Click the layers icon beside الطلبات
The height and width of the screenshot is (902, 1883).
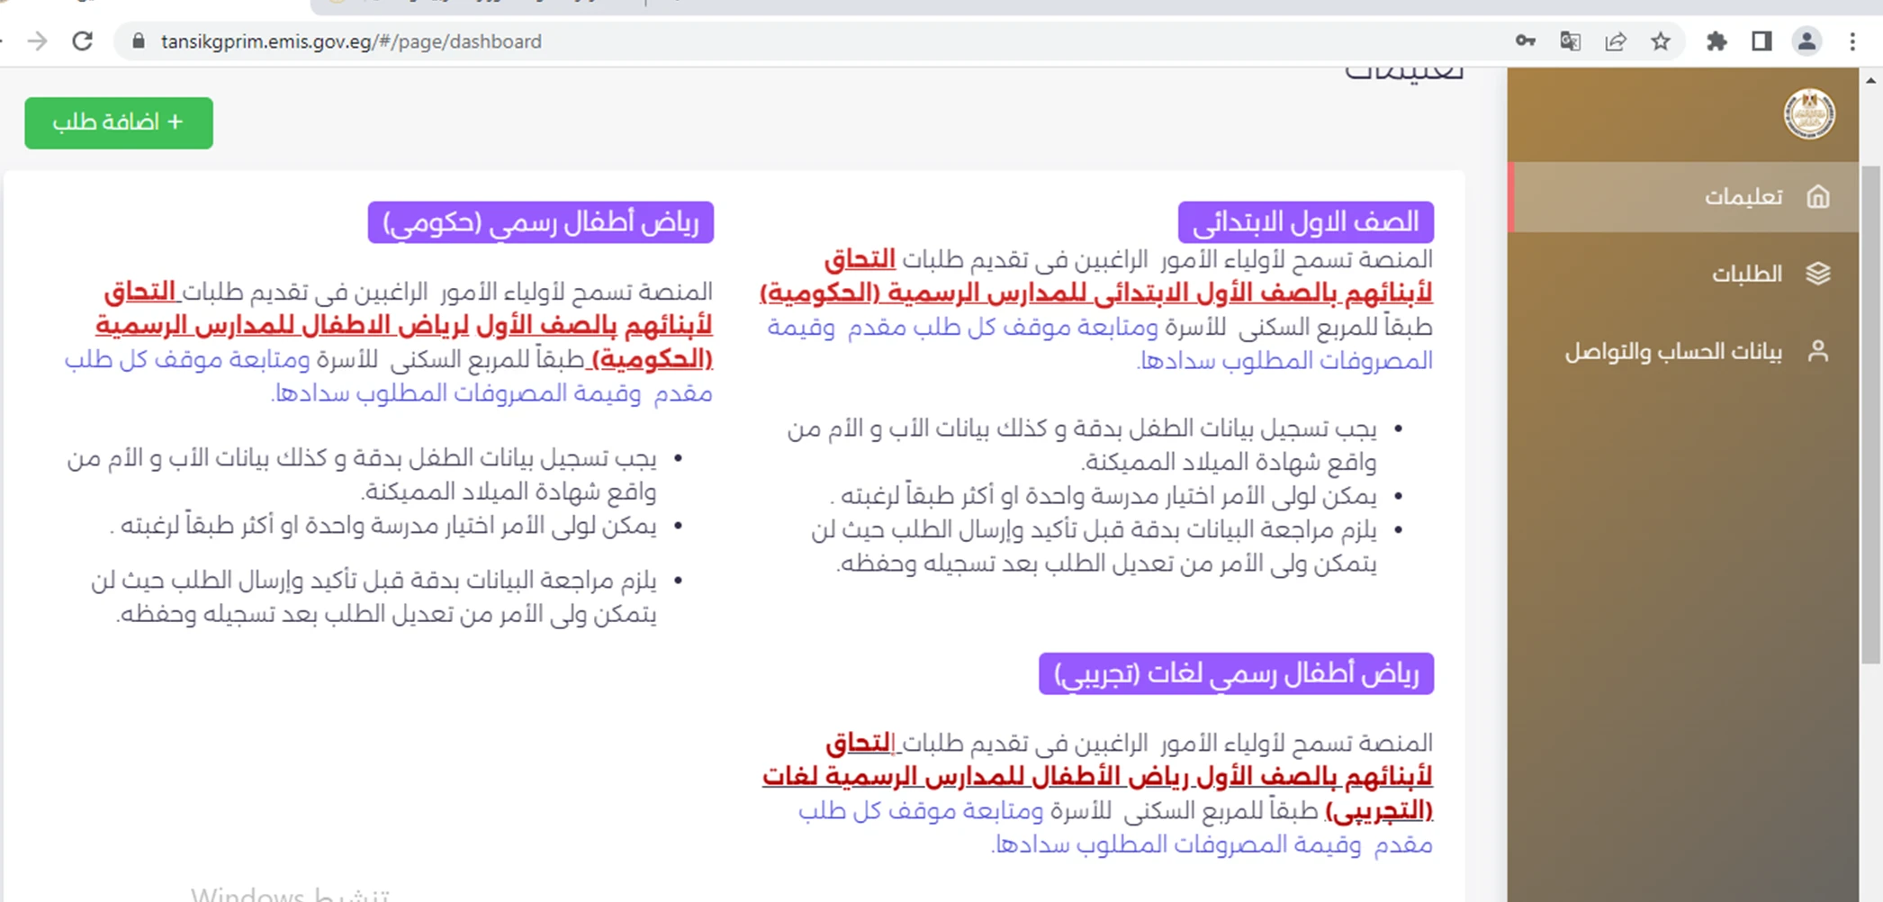tap(1818, 274)
